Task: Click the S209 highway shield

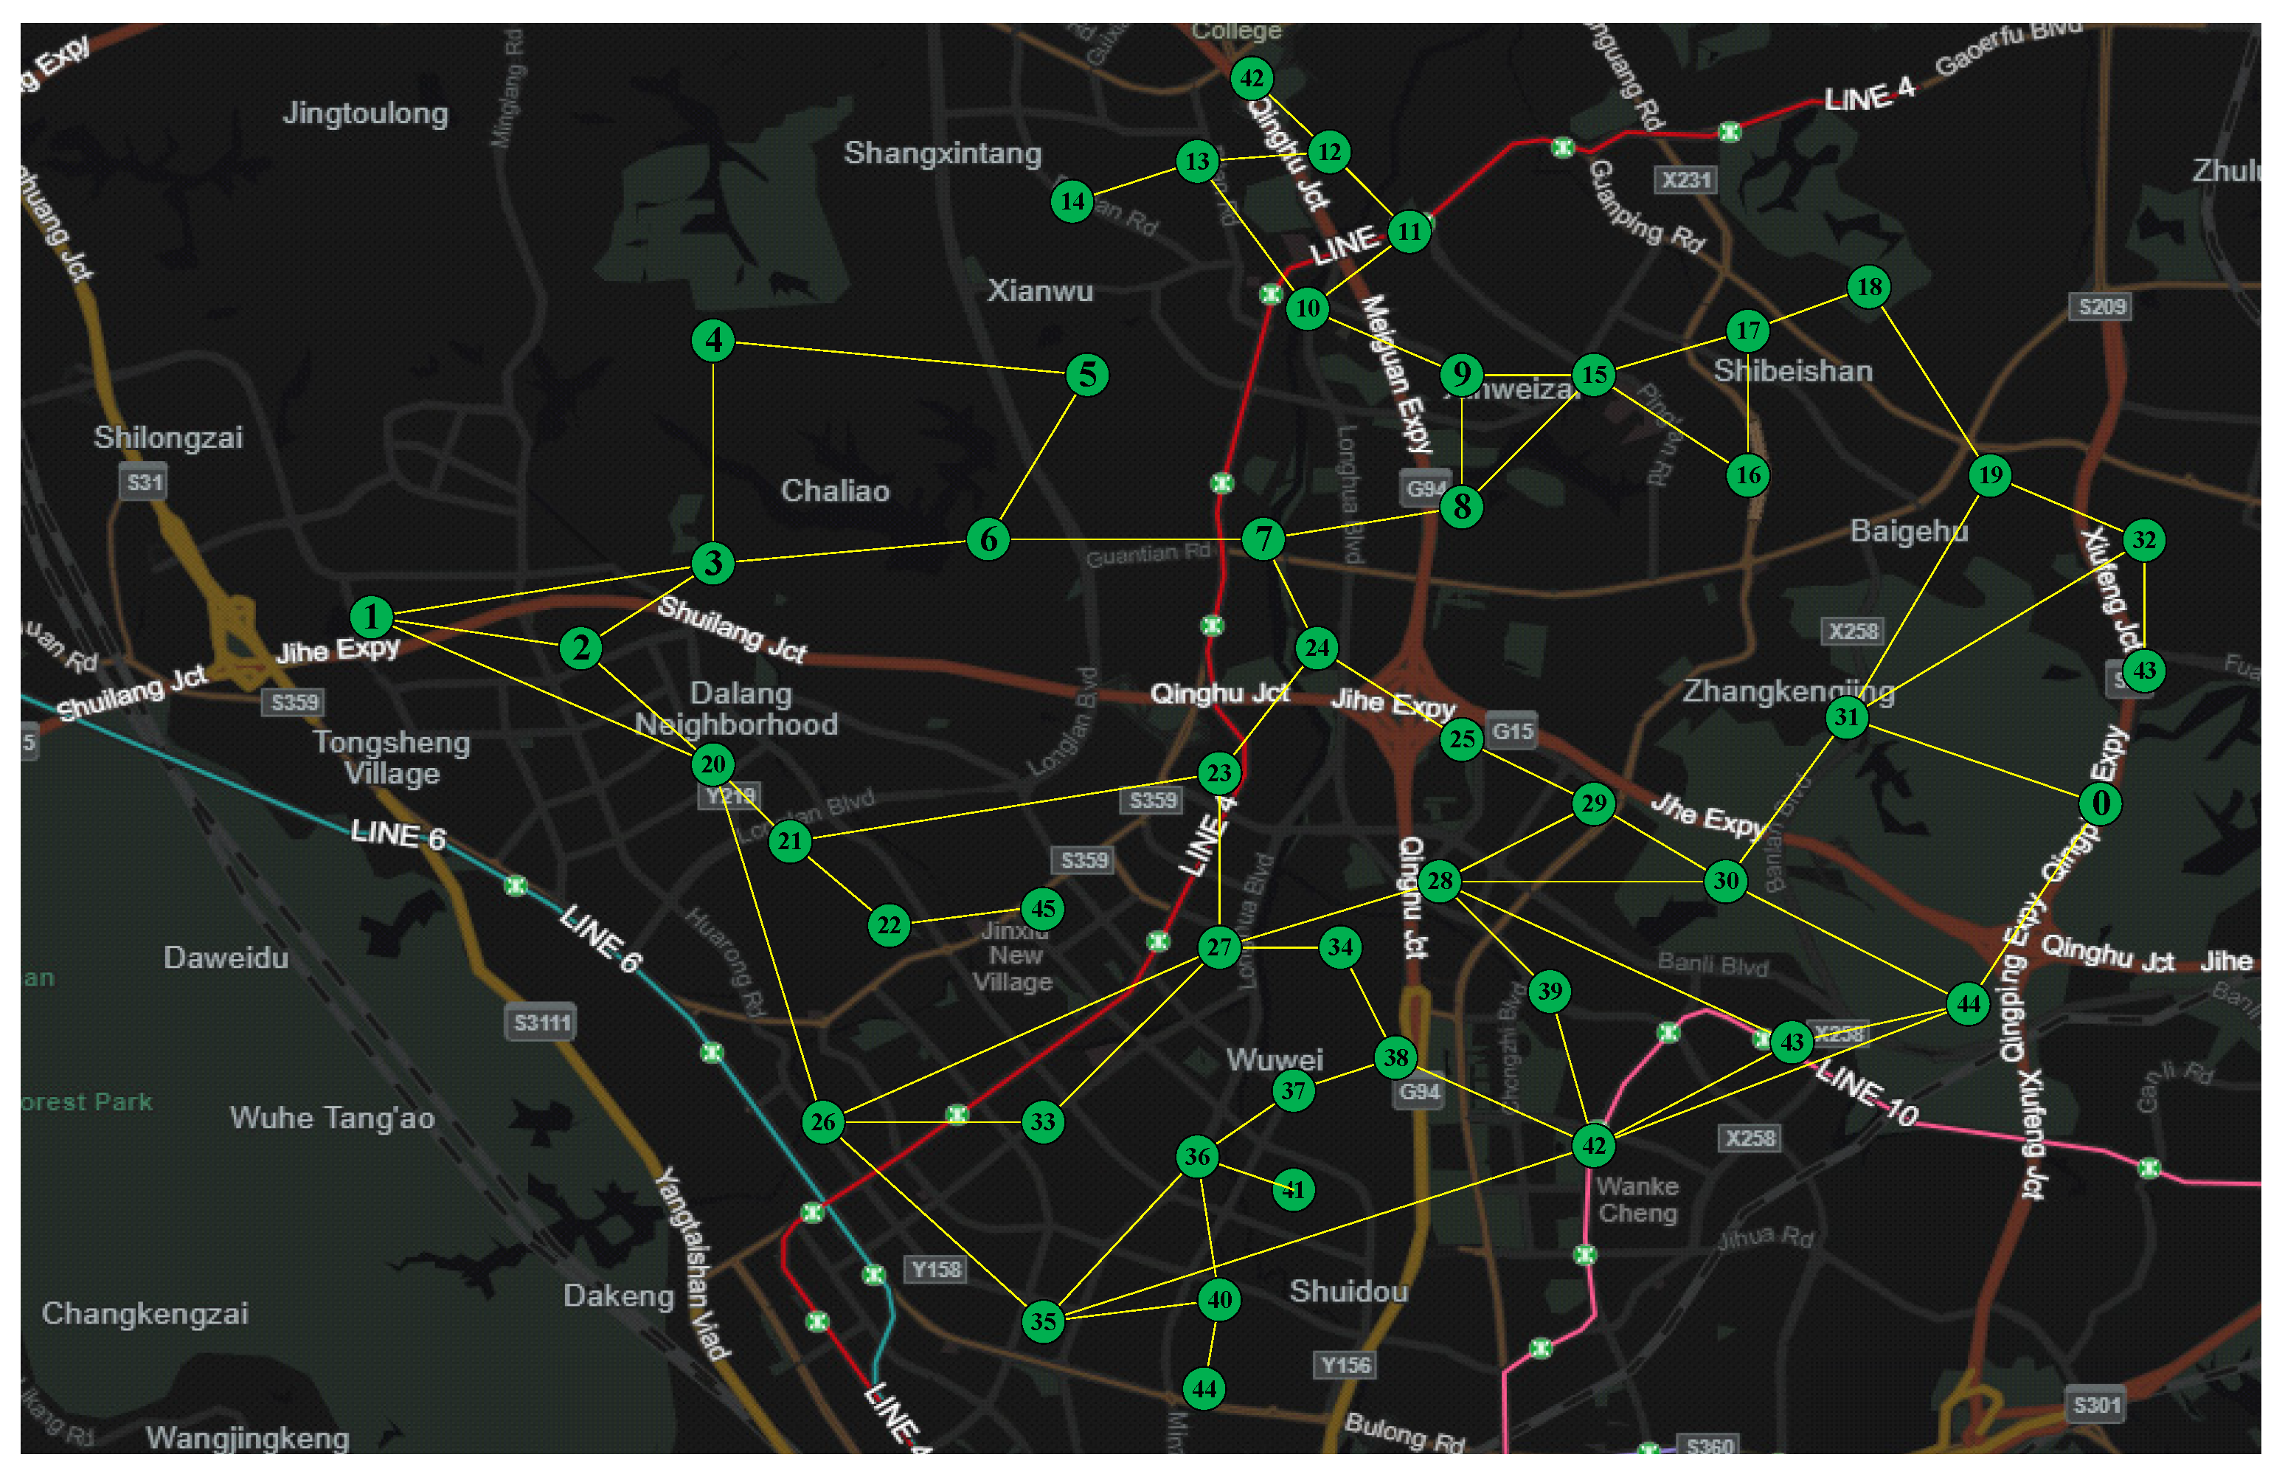Action: (2101, 307)
